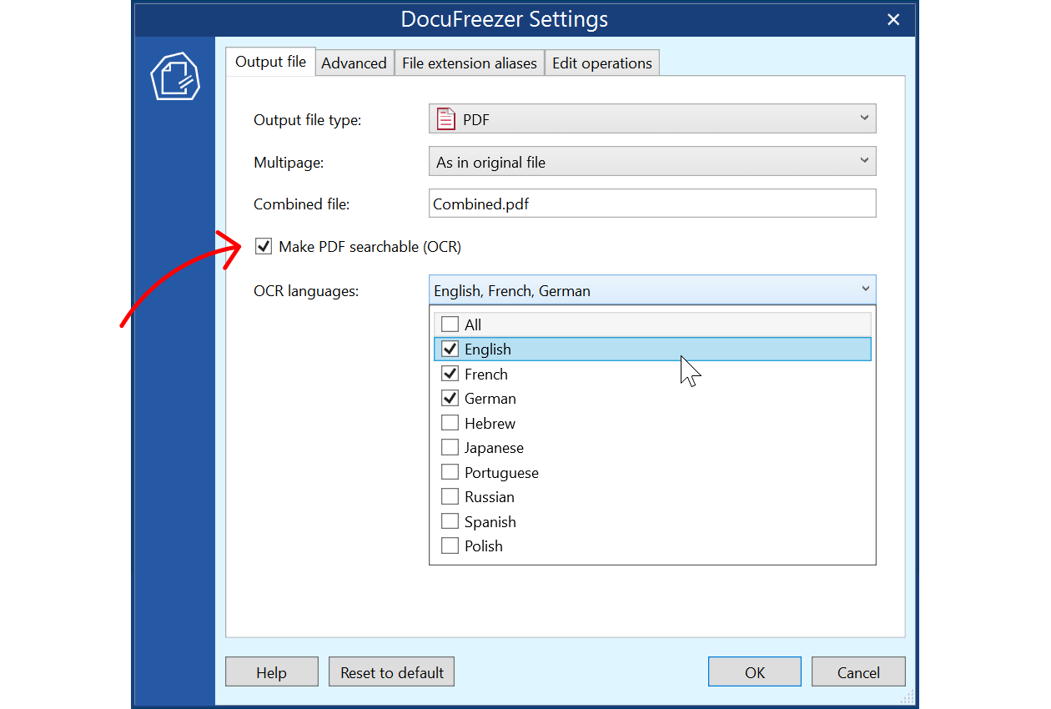Close the DocuFreezer Settings dialog
This screenshot has width=1051, height=709.
click(893, 19)
